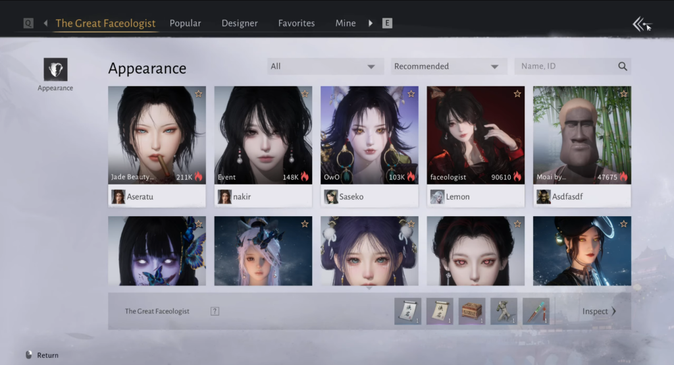Image resolution: width=674 pixels, height=365 pixels.
Task: Click the first scroll reward item
Action: click(407, 311)
